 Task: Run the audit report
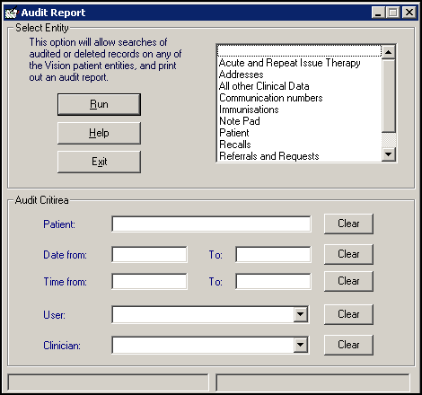tap(99, 104)
